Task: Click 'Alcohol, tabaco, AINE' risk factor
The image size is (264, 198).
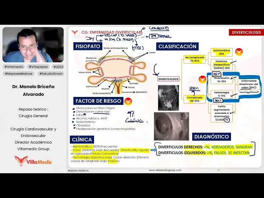Action: pyautogui.click(x=92, y=118)
